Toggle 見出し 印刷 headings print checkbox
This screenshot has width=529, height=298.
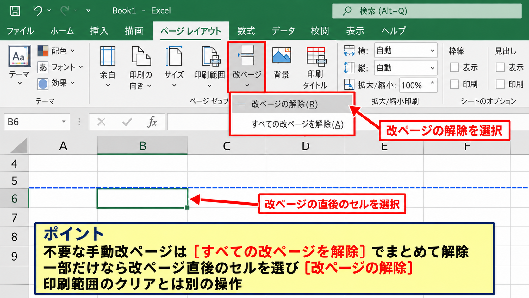500,84
